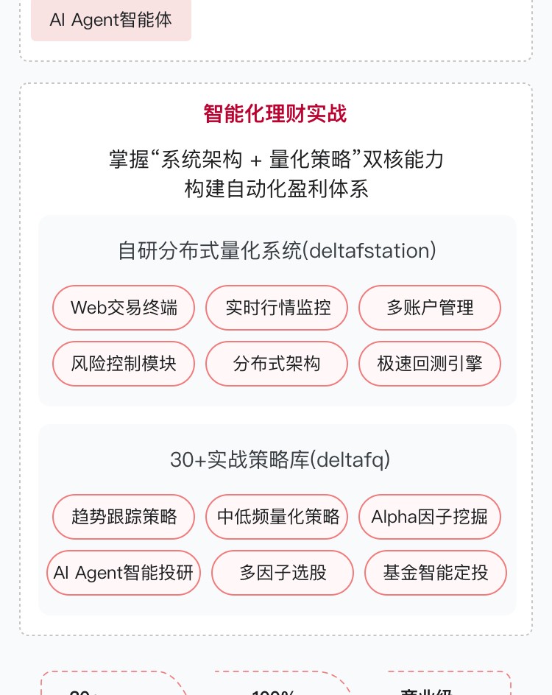The height and width of the screenshot is (695, 552).
Task: Tap the 实时行情监控 tag
Action: [x=277, y=308]
